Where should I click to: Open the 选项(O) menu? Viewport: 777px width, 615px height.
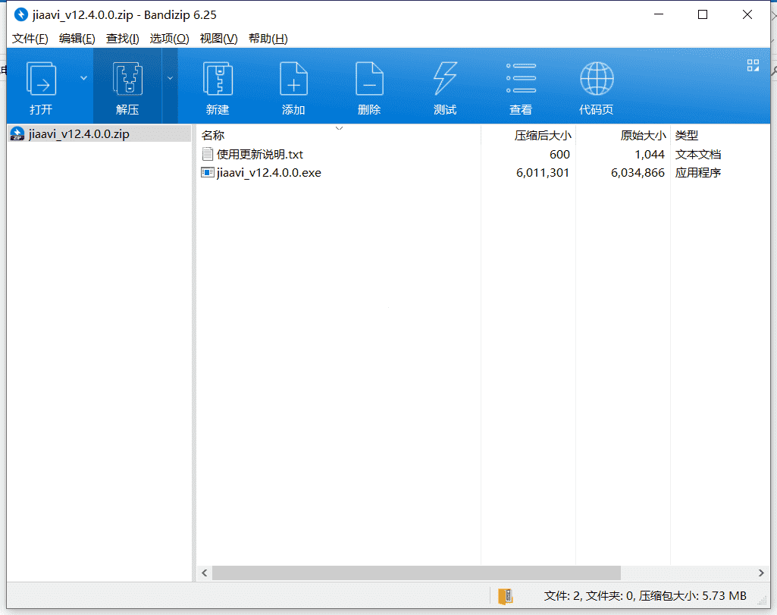pos(169,39)
